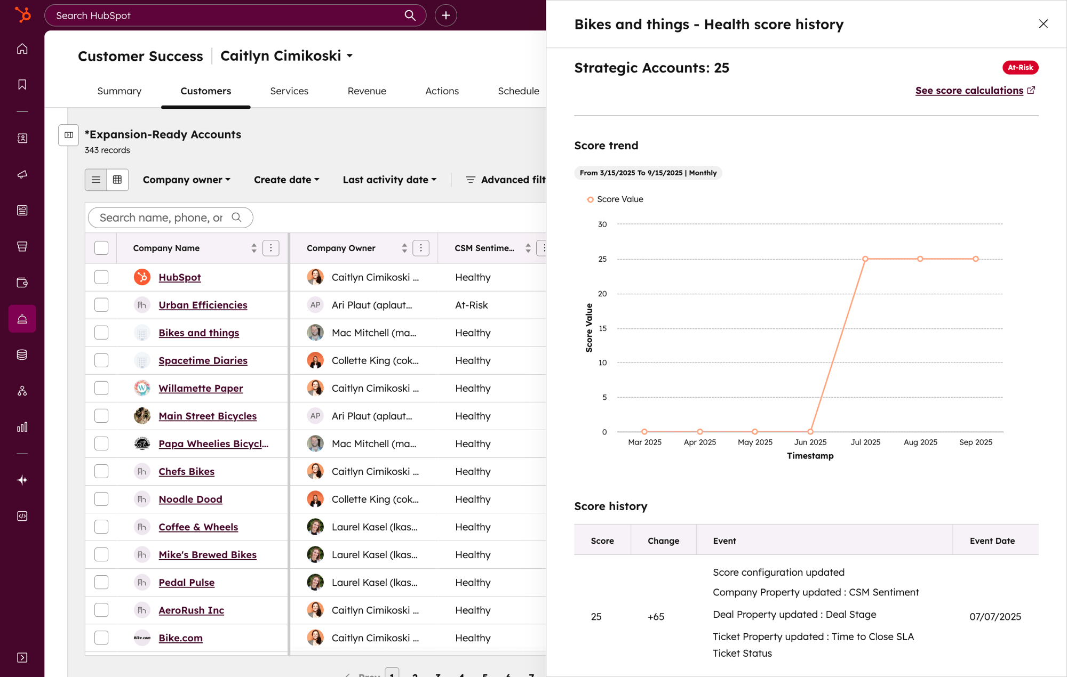The image size is (1067, 677).
Task: Tick the checkbox next to Bikes and things
Action: tap(101, 332)
